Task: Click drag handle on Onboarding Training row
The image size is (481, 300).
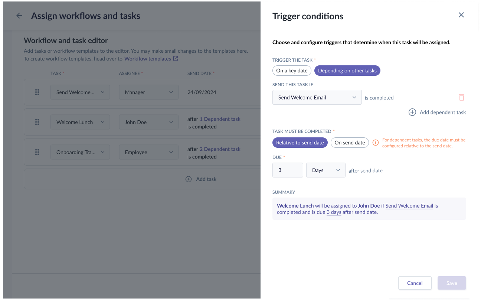Action: [37, 152]
